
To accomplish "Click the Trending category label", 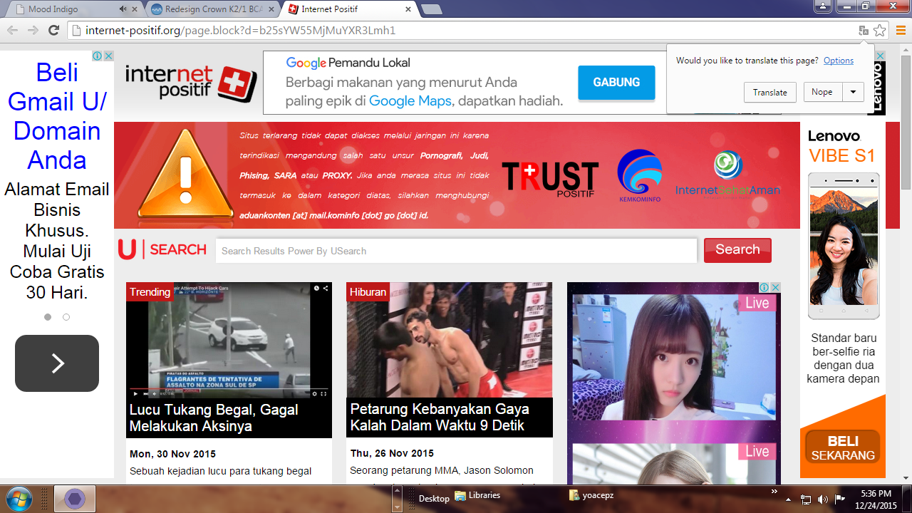I will click(x=150, y=292).
